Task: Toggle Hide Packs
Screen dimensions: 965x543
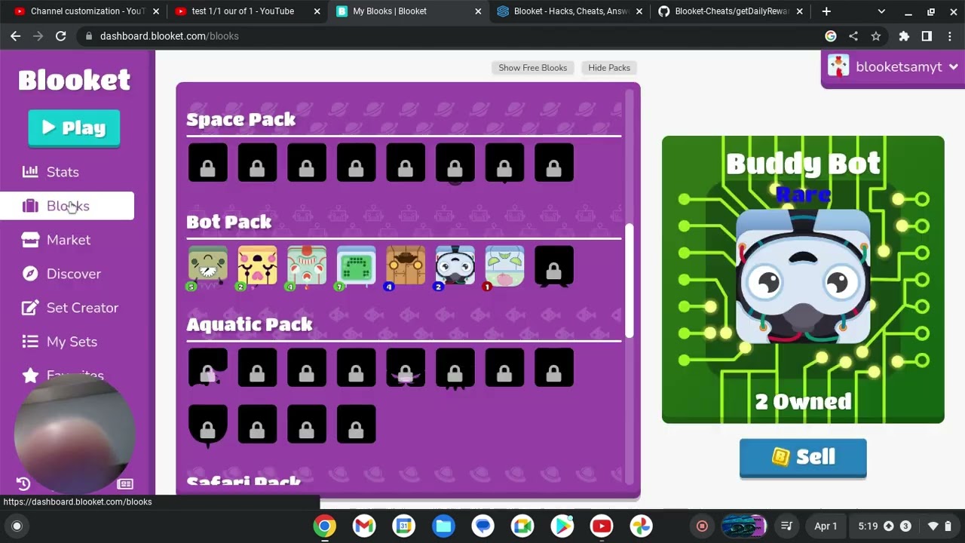Action: tap(609, 68)
